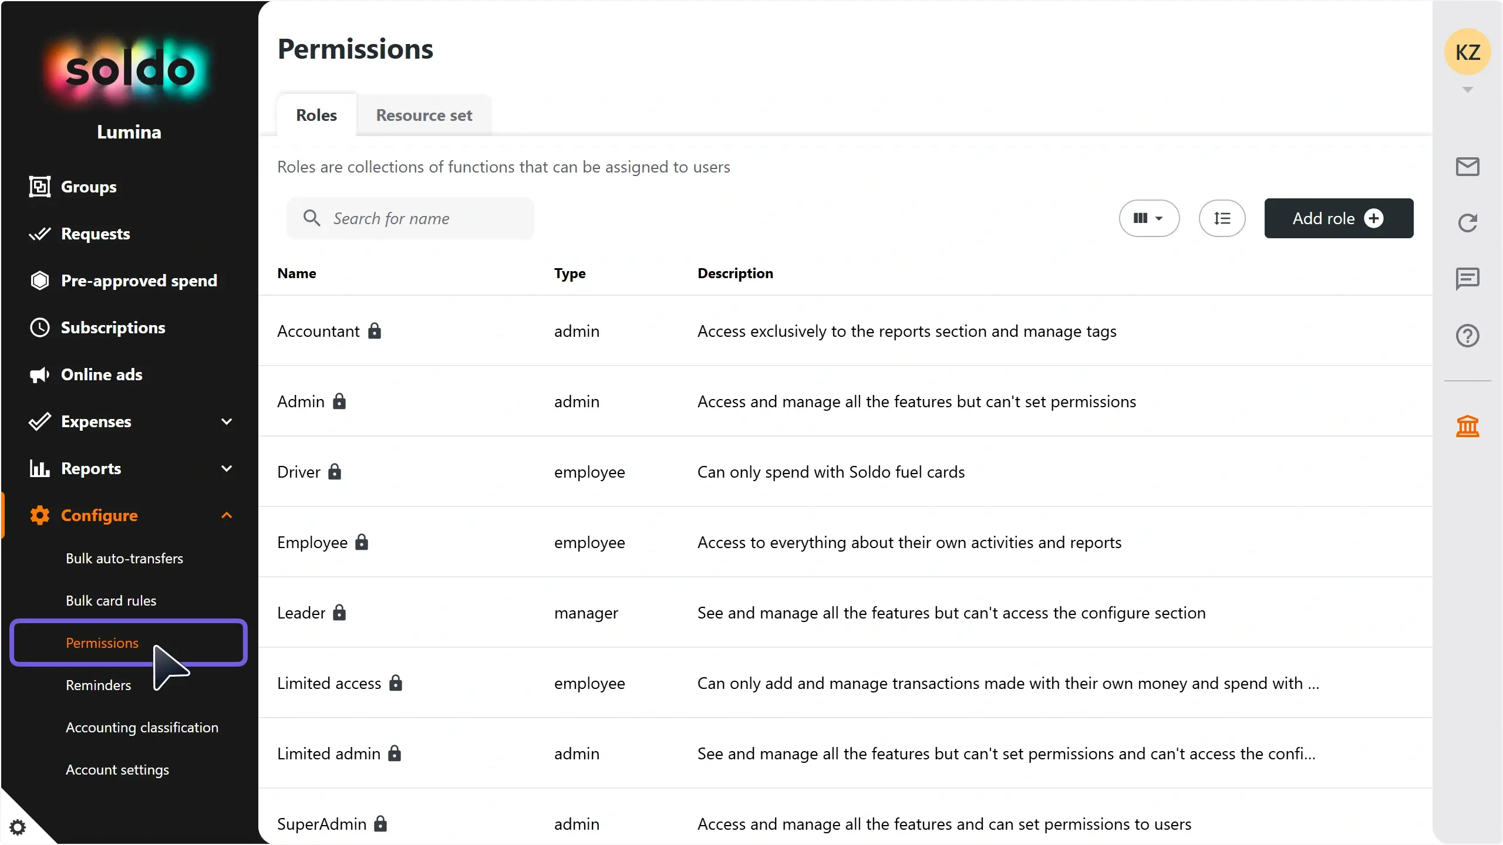Open the help question mark icon
The width and height of the screenshot is (1503, 845).
[1467, 336]
